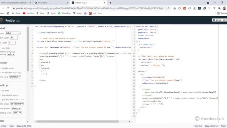Open the cors - npm bookmark
The width and height of the screenshot is (227, 128).
(95, 13)
